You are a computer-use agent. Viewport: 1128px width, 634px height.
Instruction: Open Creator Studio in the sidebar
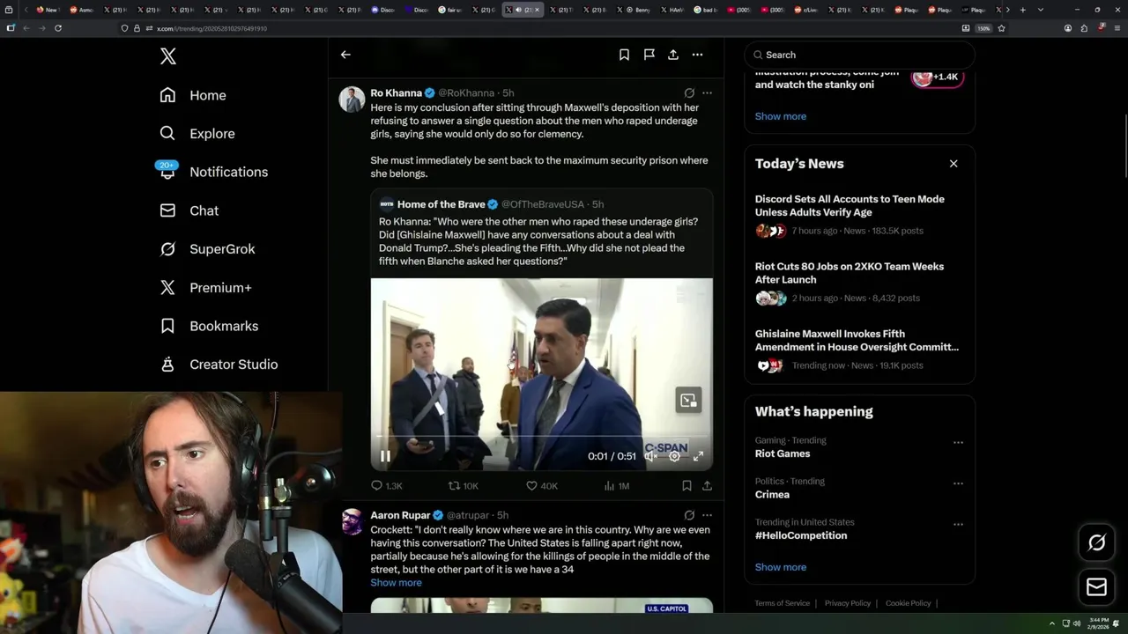[219, 365]
